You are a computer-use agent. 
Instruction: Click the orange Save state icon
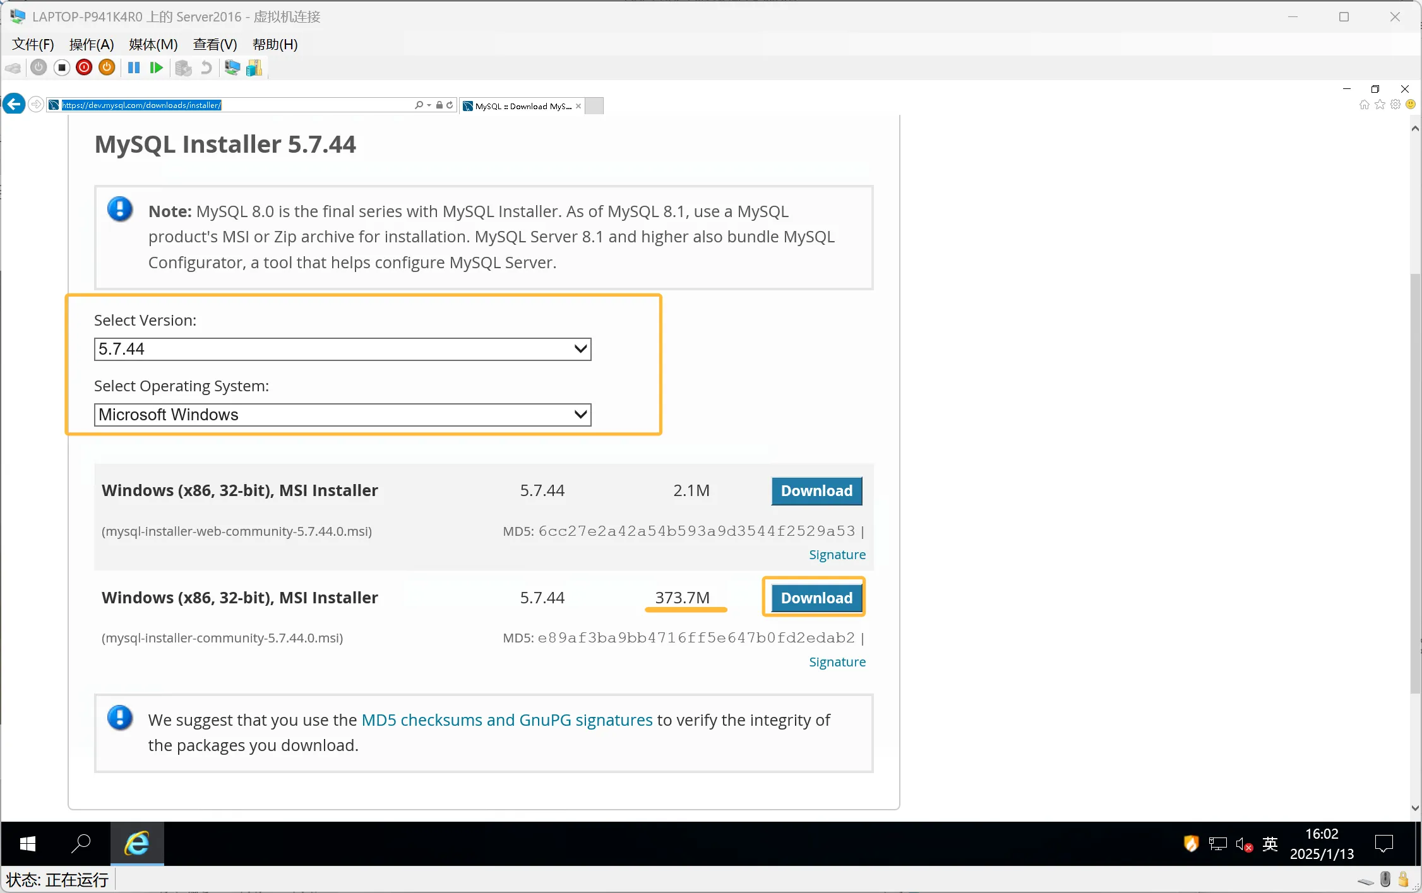point(107,68)
